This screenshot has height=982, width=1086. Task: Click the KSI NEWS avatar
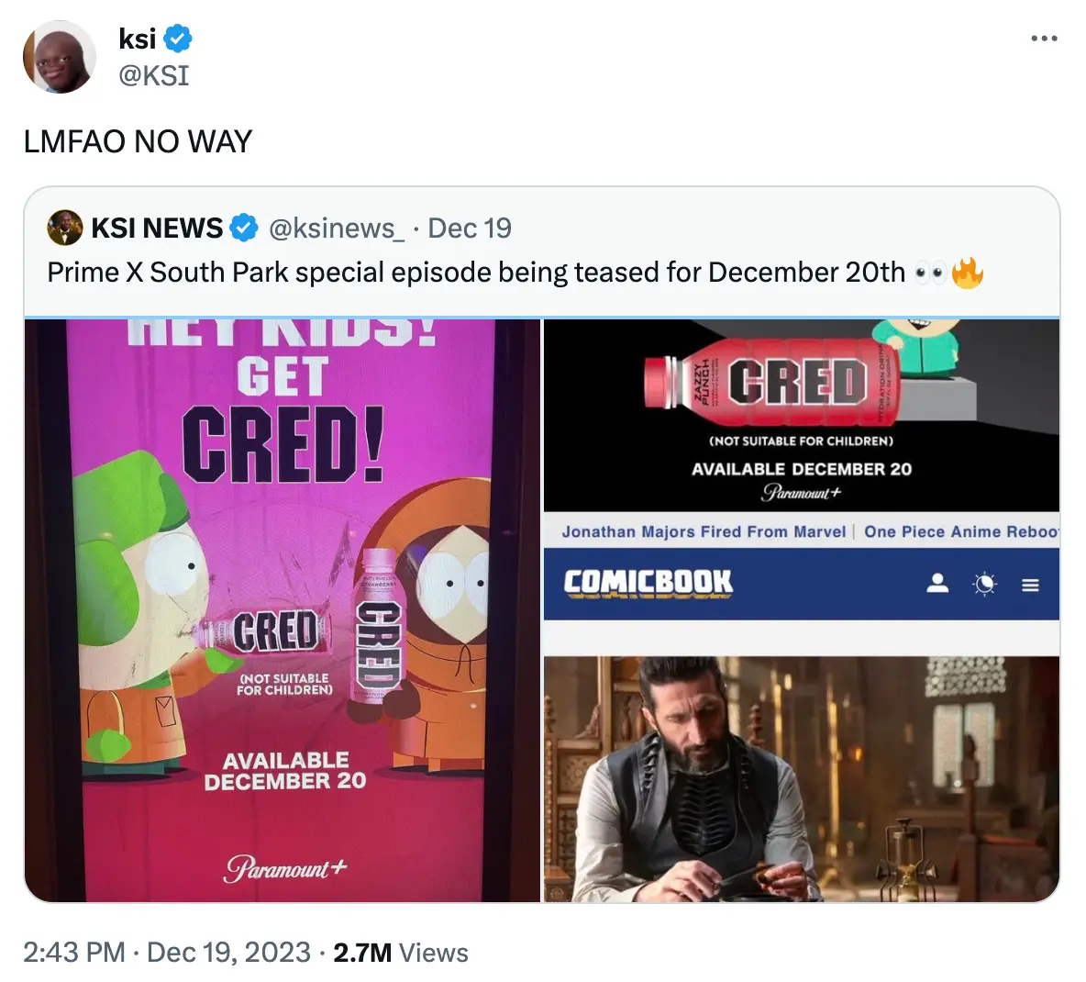pos(63,228)
